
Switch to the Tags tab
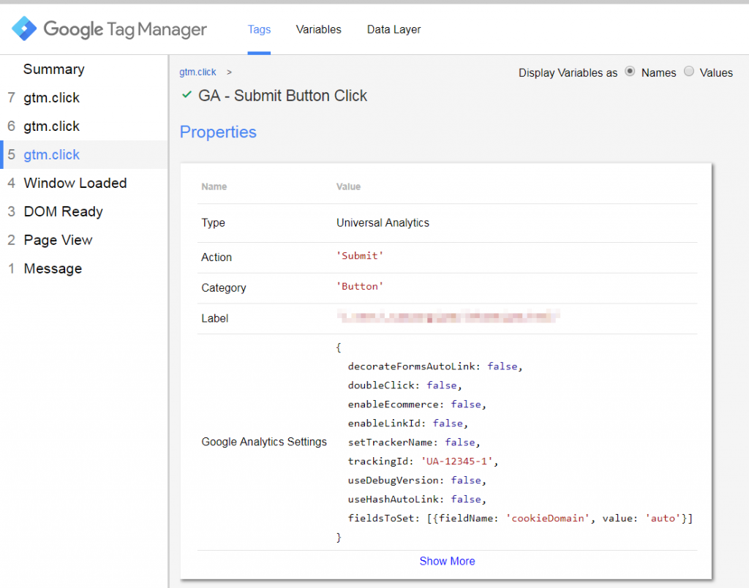[259, 29]
